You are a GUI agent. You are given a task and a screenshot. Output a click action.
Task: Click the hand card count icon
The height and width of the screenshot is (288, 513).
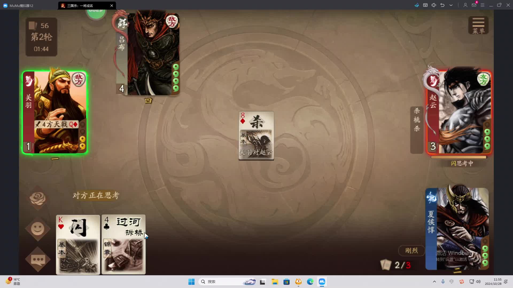386,265
